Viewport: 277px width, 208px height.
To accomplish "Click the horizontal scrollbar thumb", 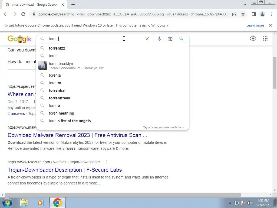I will pyautogui.click(x=123, y=195).
